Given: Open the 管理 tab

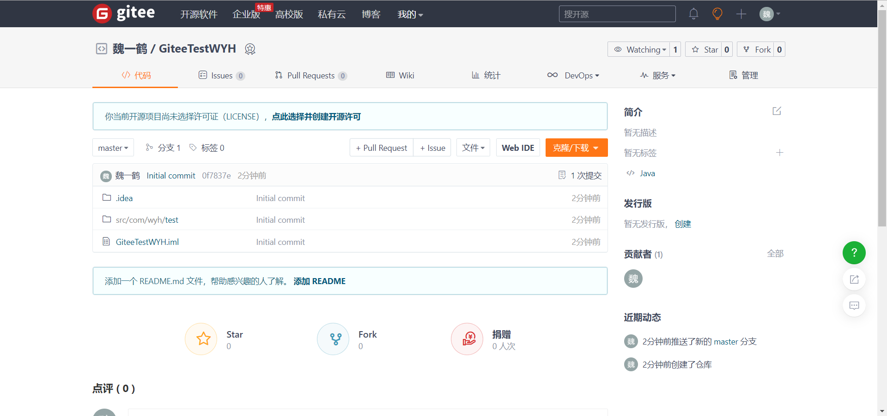Looking at the screenshot, I should tap(743, 75).
